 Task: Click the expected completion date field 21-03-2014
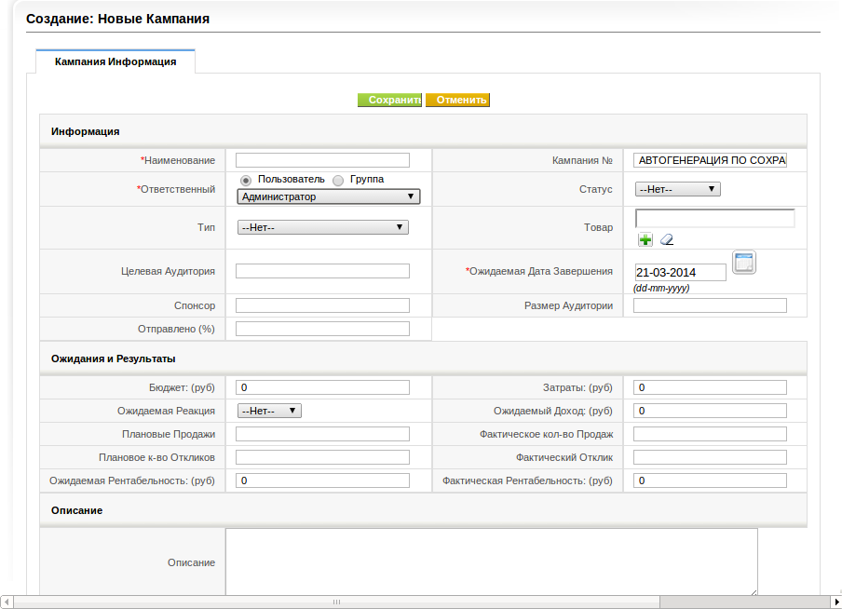coord(680,272)
